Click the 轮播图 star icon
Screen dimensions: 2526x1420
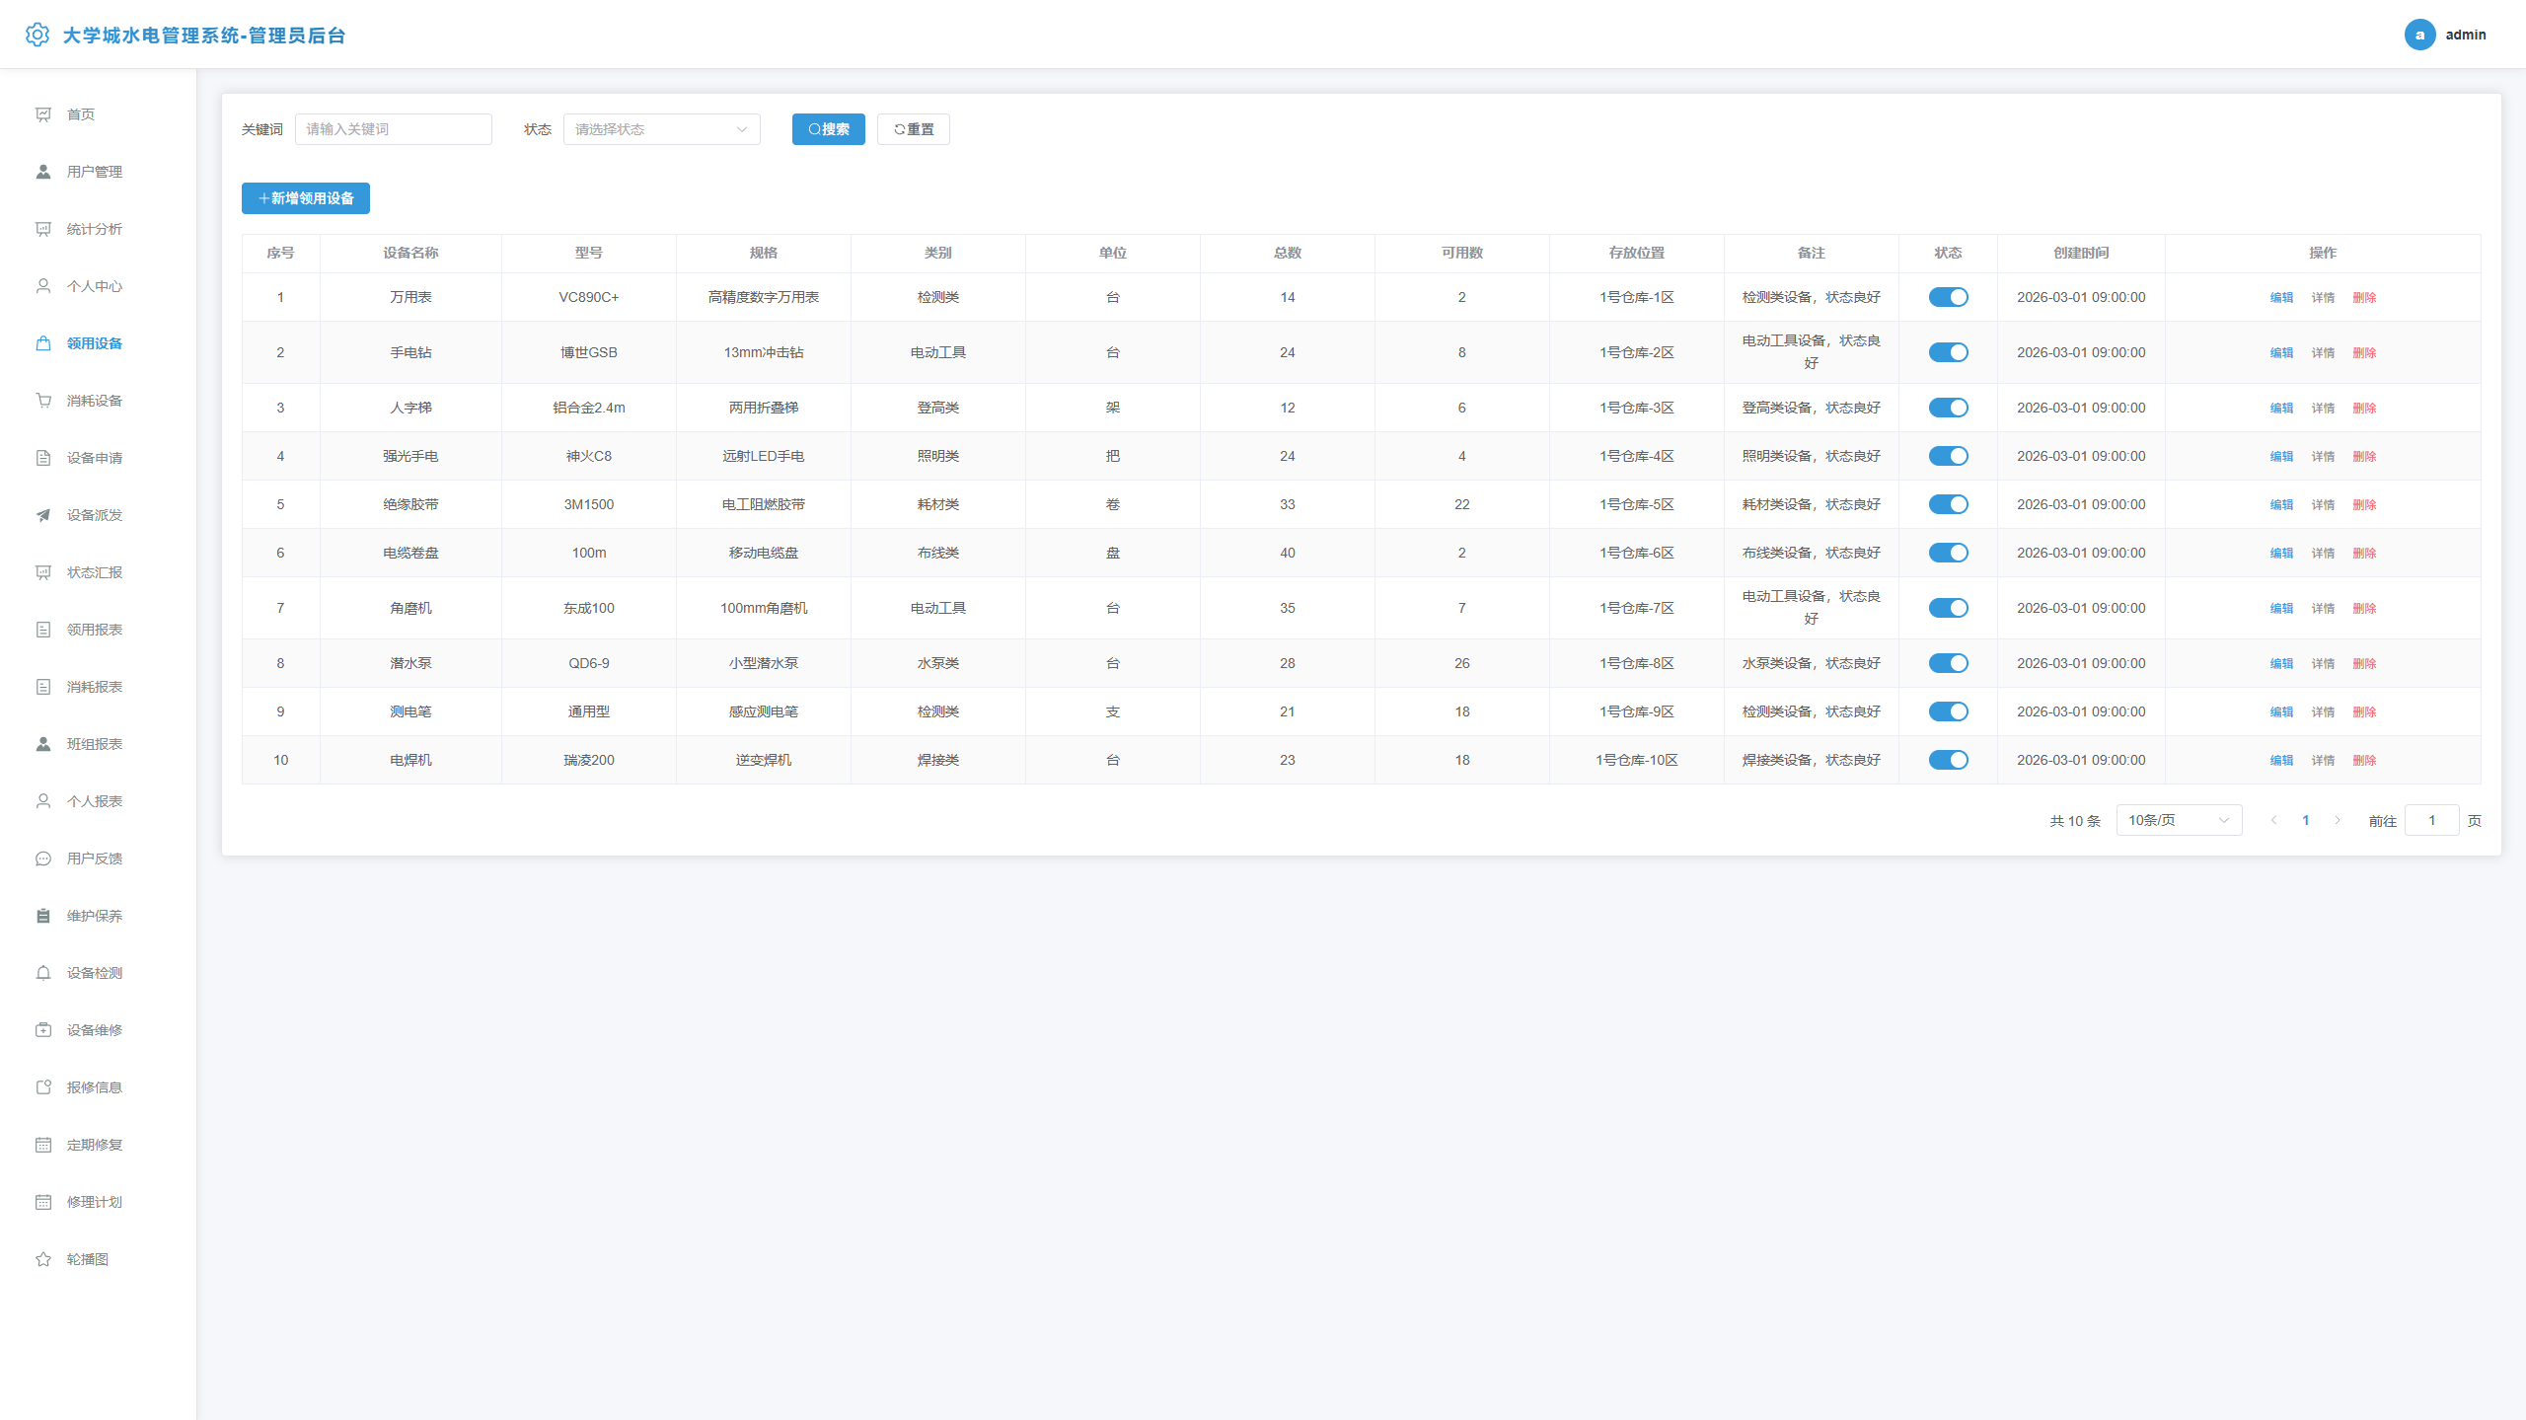coord(43,1259)
